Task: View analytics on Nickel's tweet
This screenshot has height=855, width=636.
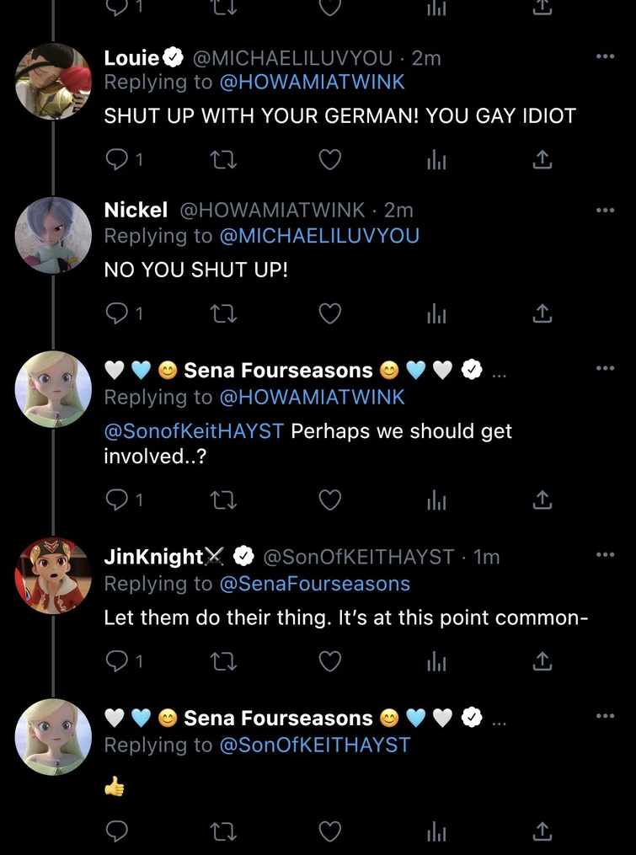Action: pos(436,313)
